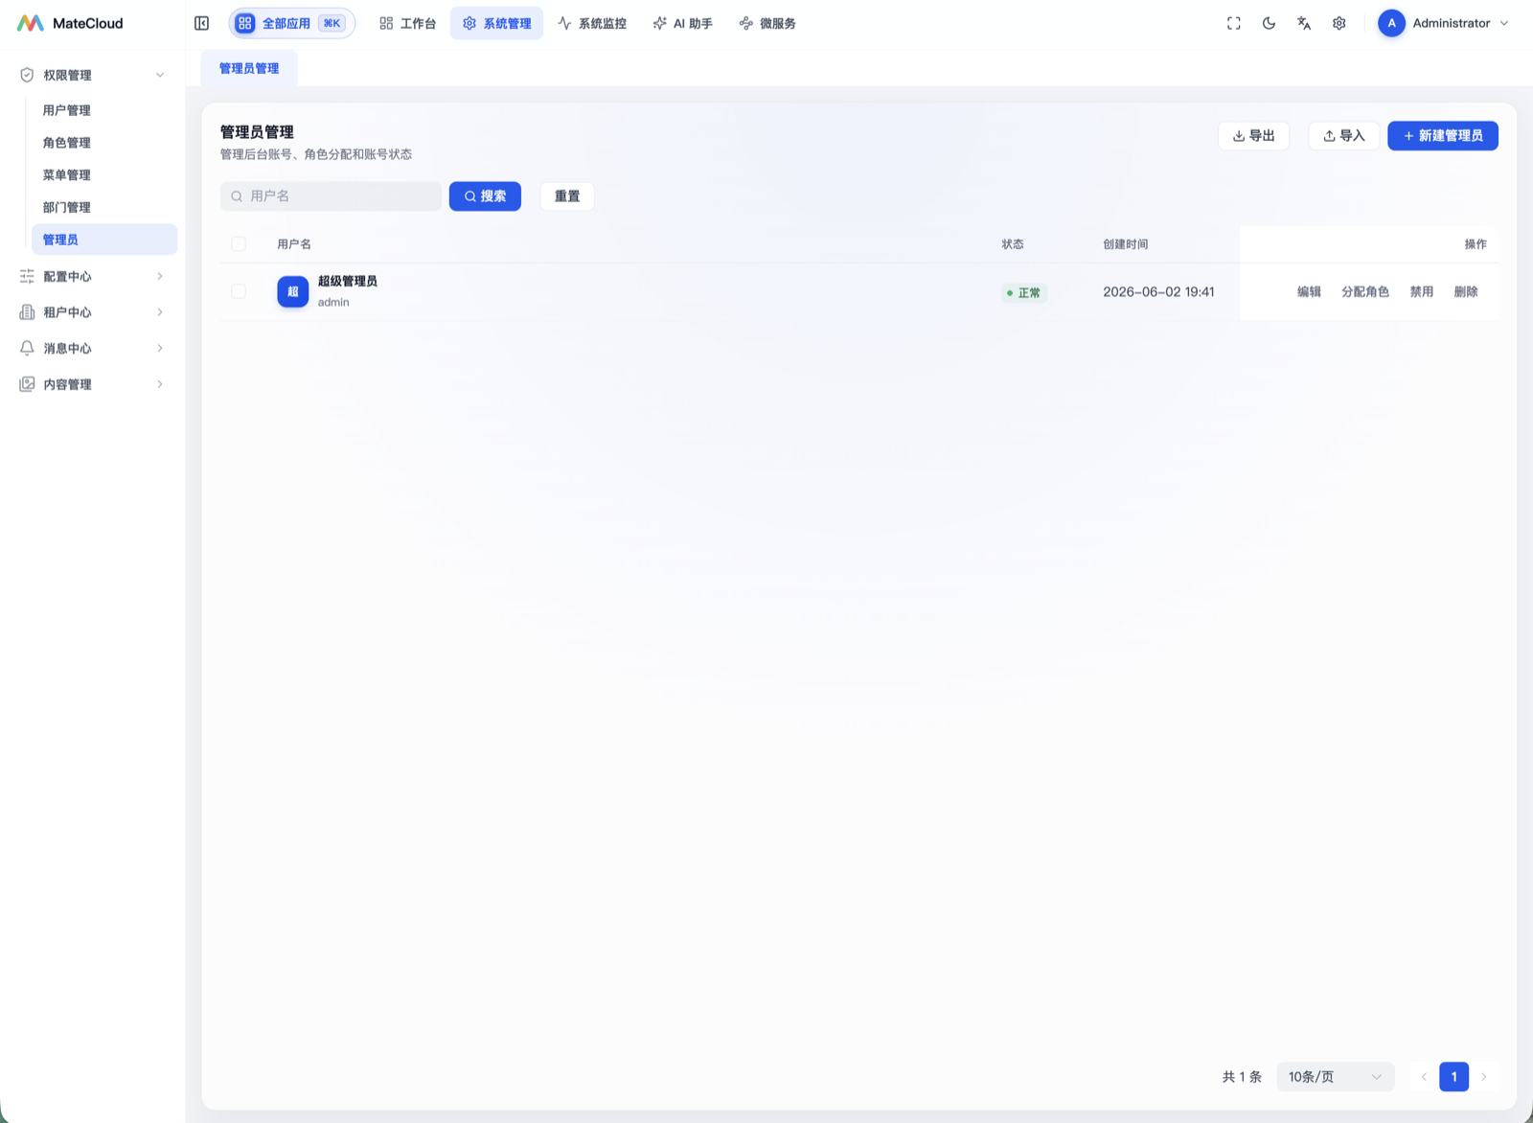
Task: Click the 新建管理员 button
Action: click(x=1443, y=136)
